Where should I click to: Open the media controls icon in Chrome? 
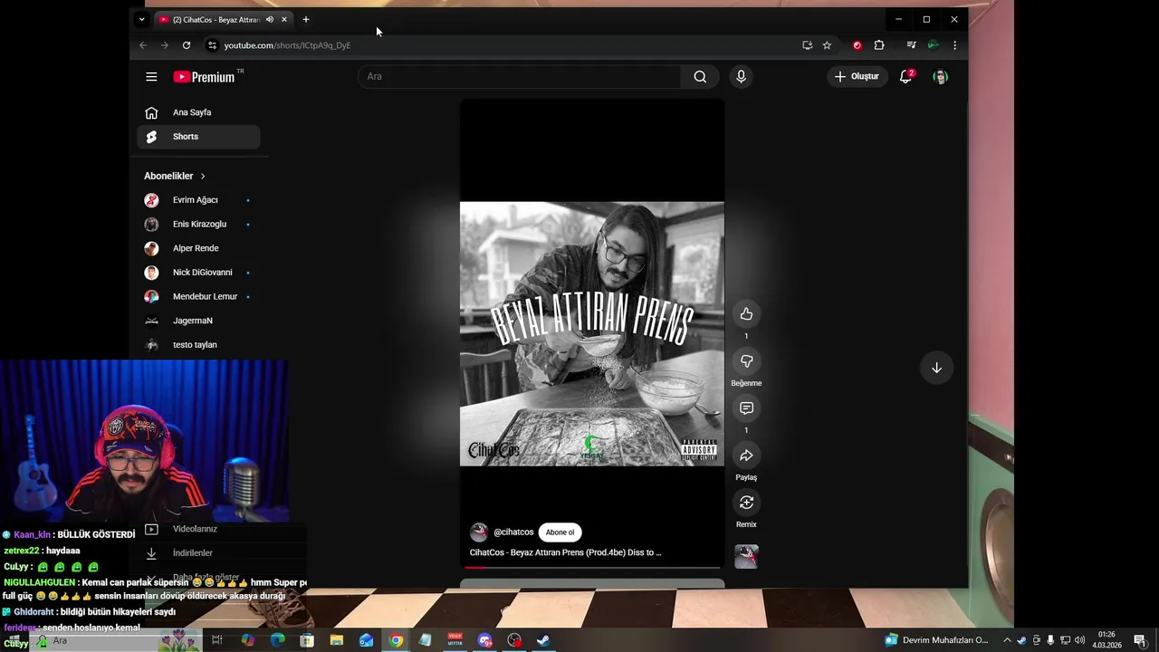911,45
